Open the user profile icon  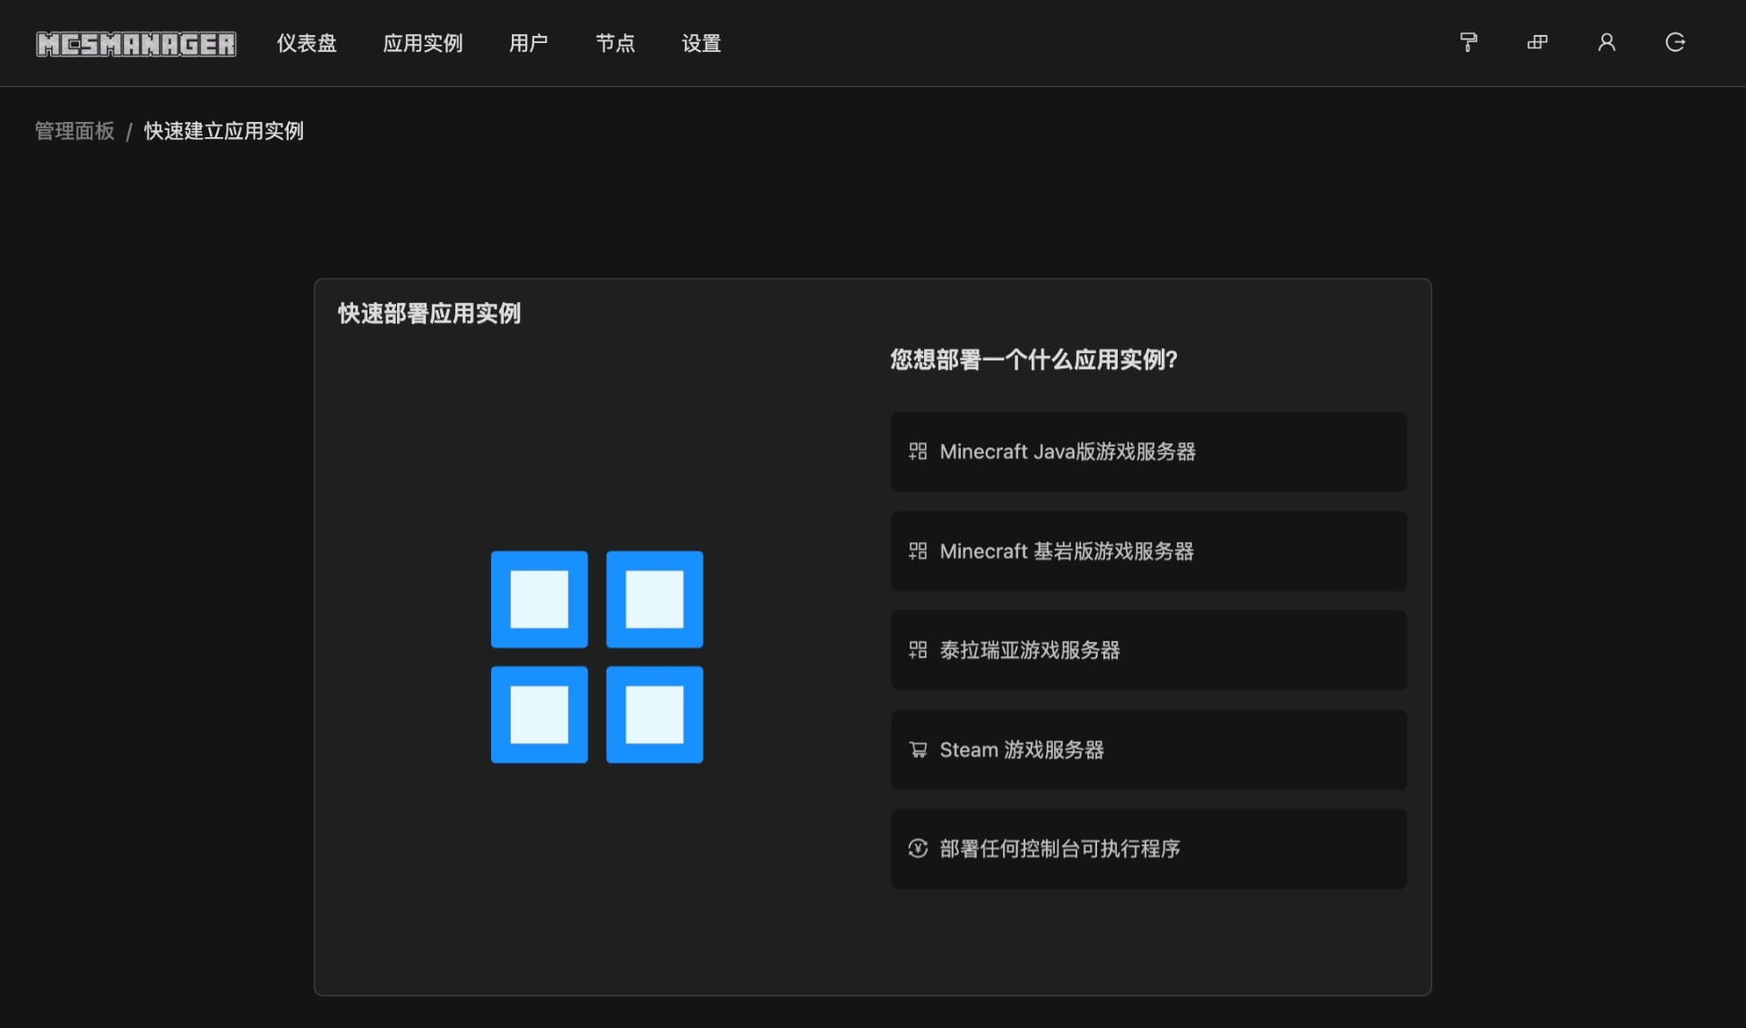click(x=1606, y=42)
